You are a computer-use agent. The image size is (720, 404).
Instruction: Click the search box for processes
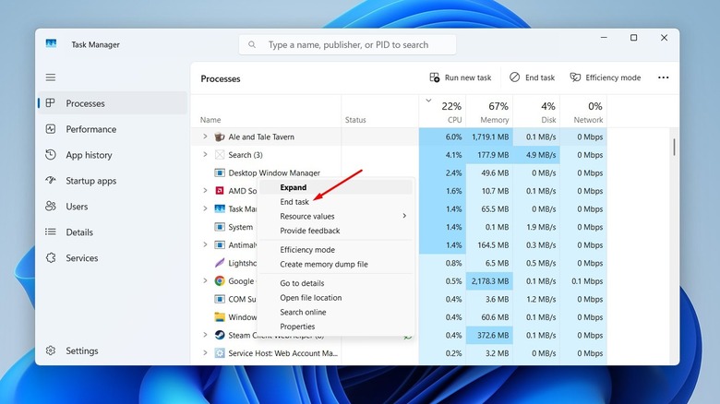click(x=347, y=44)
